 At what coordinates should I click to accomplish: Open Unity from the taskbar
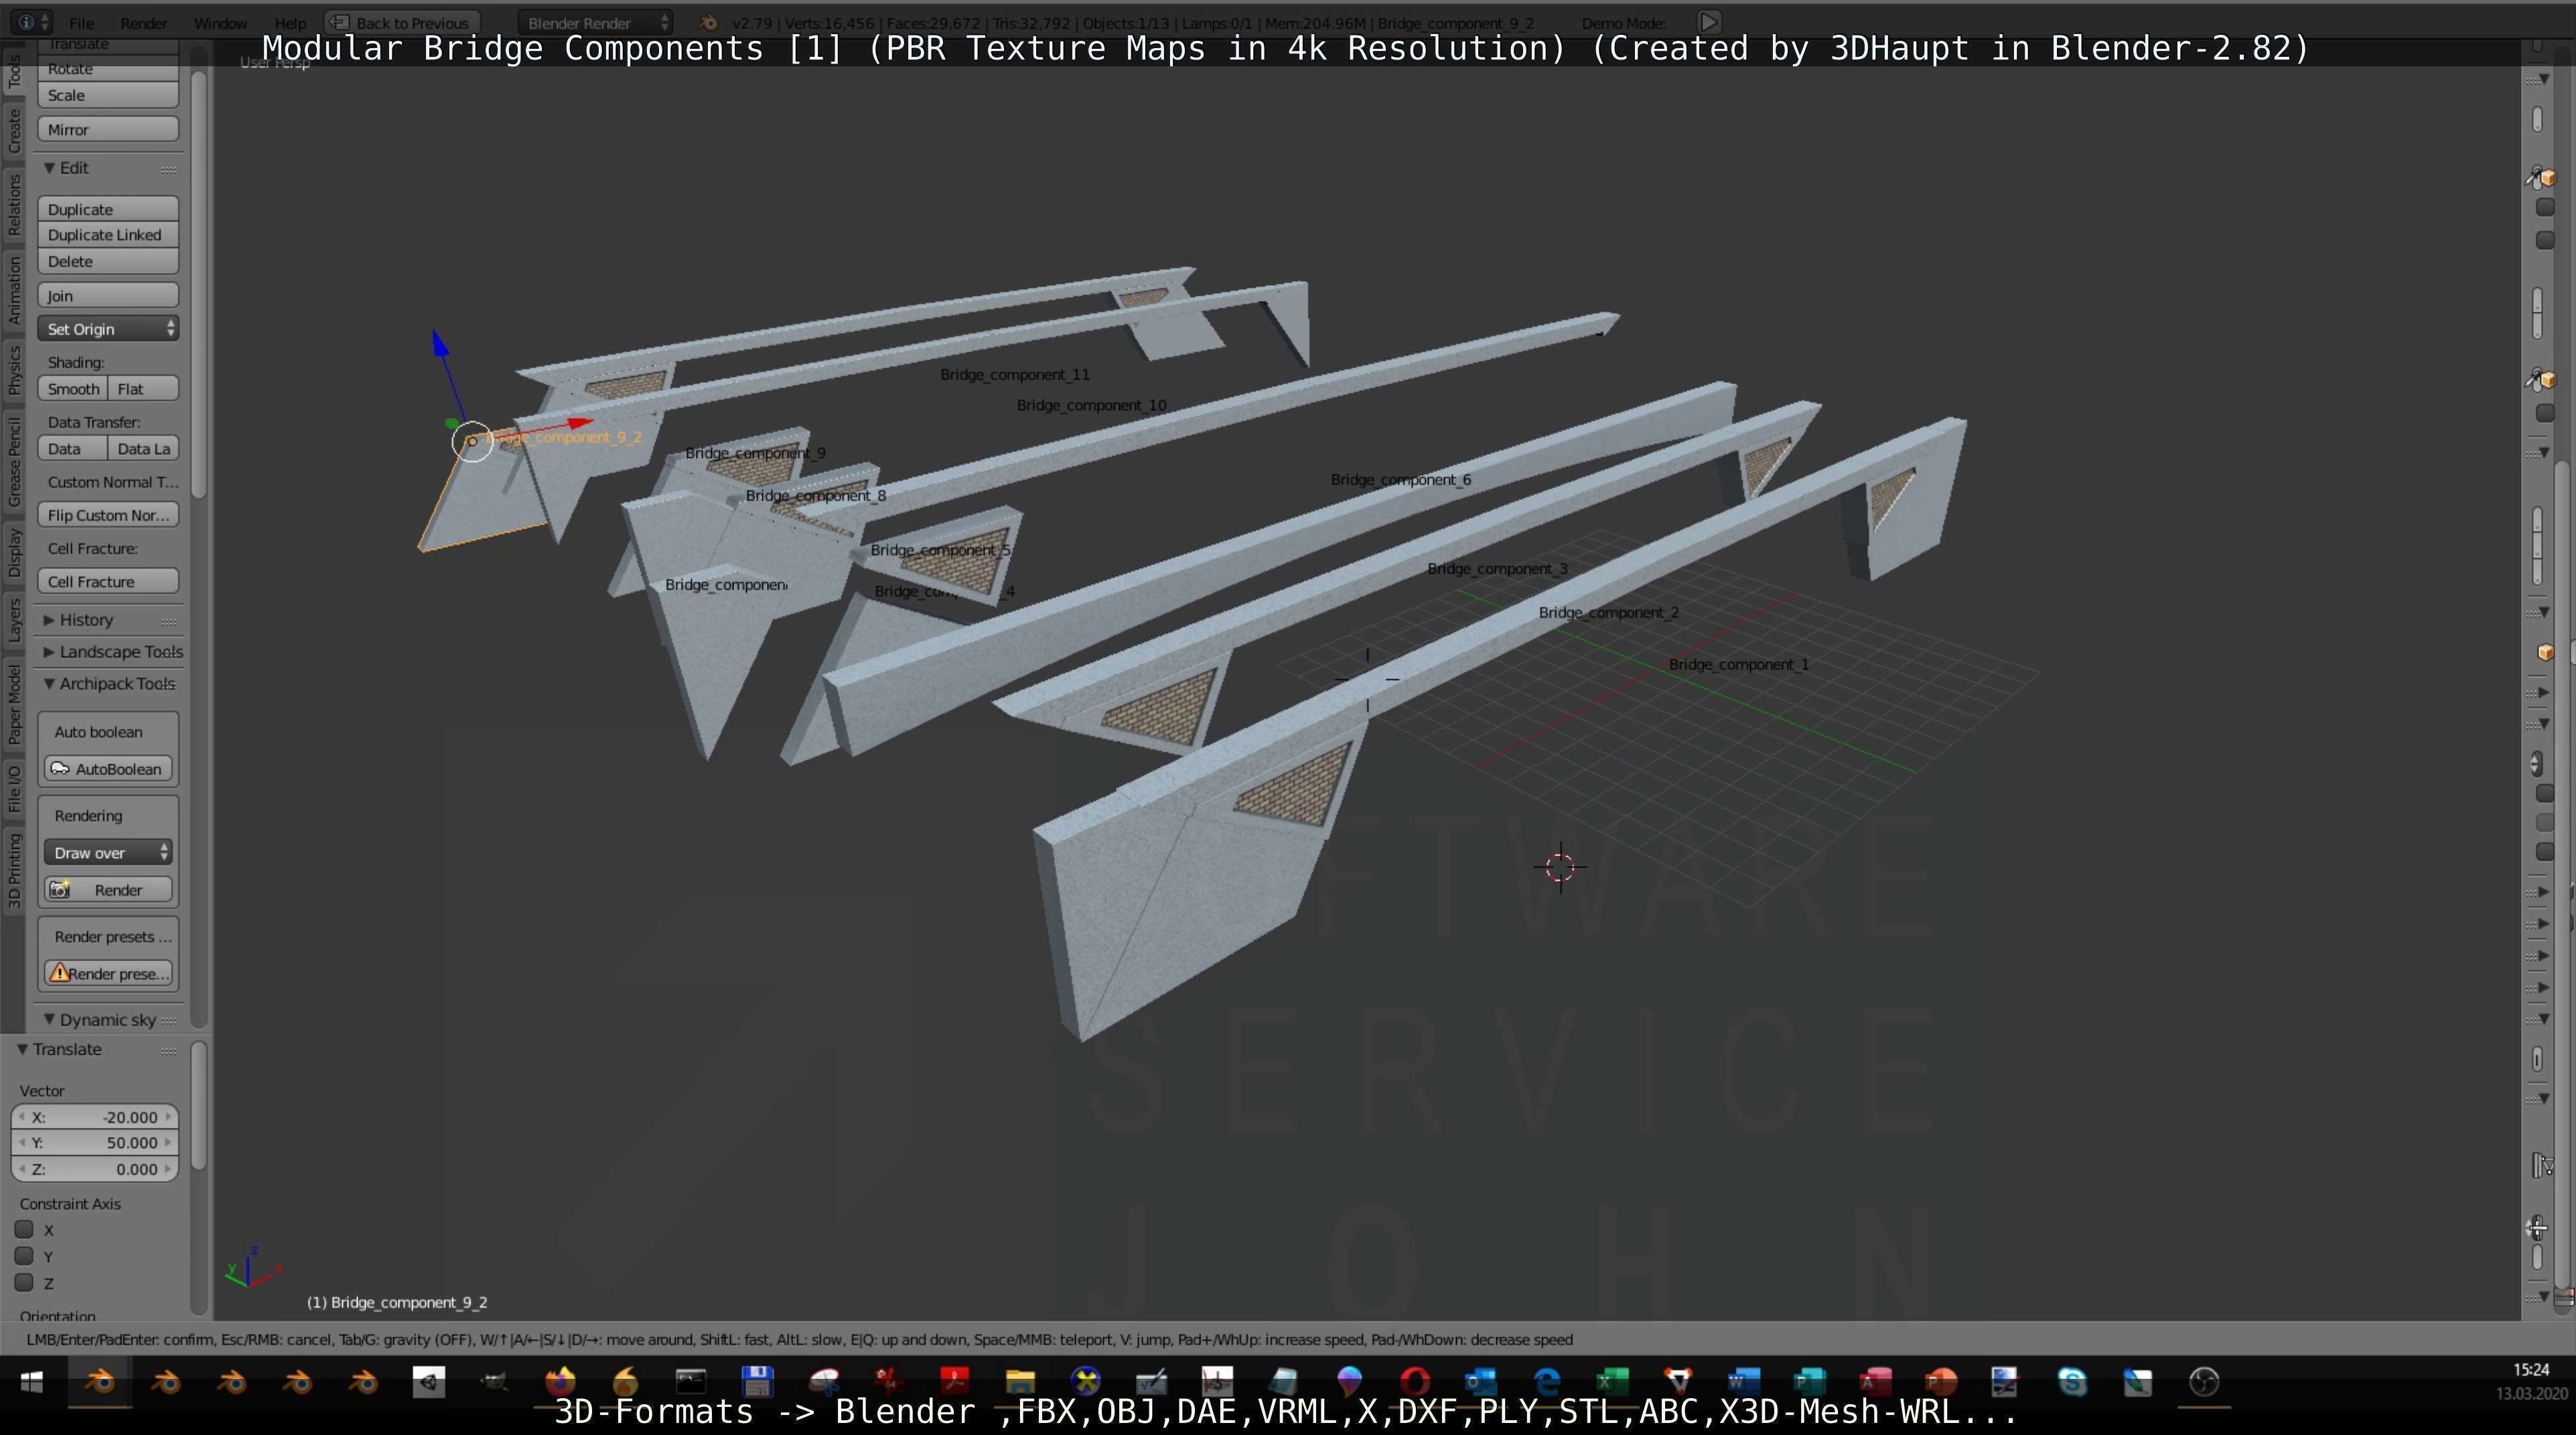point(429,1382)
